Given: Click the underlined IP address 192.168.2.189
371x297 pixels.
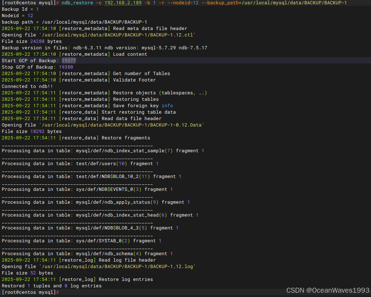Looking at the screenshot, I should [123, 3].
